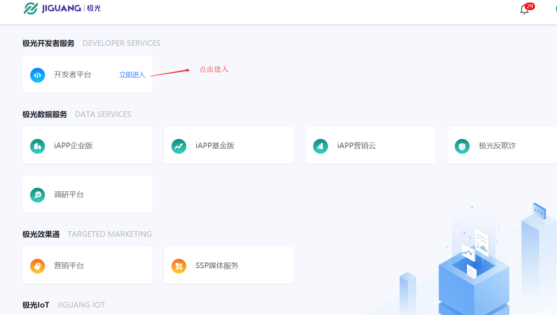557x315 pixels.
Task: Click the iAPP企业版 card
Action: (87, 145)
